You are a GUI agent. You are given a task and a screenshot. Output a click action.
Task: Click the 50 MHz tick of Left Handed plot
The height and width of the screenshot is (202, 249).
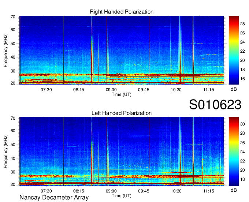point(13,145)
